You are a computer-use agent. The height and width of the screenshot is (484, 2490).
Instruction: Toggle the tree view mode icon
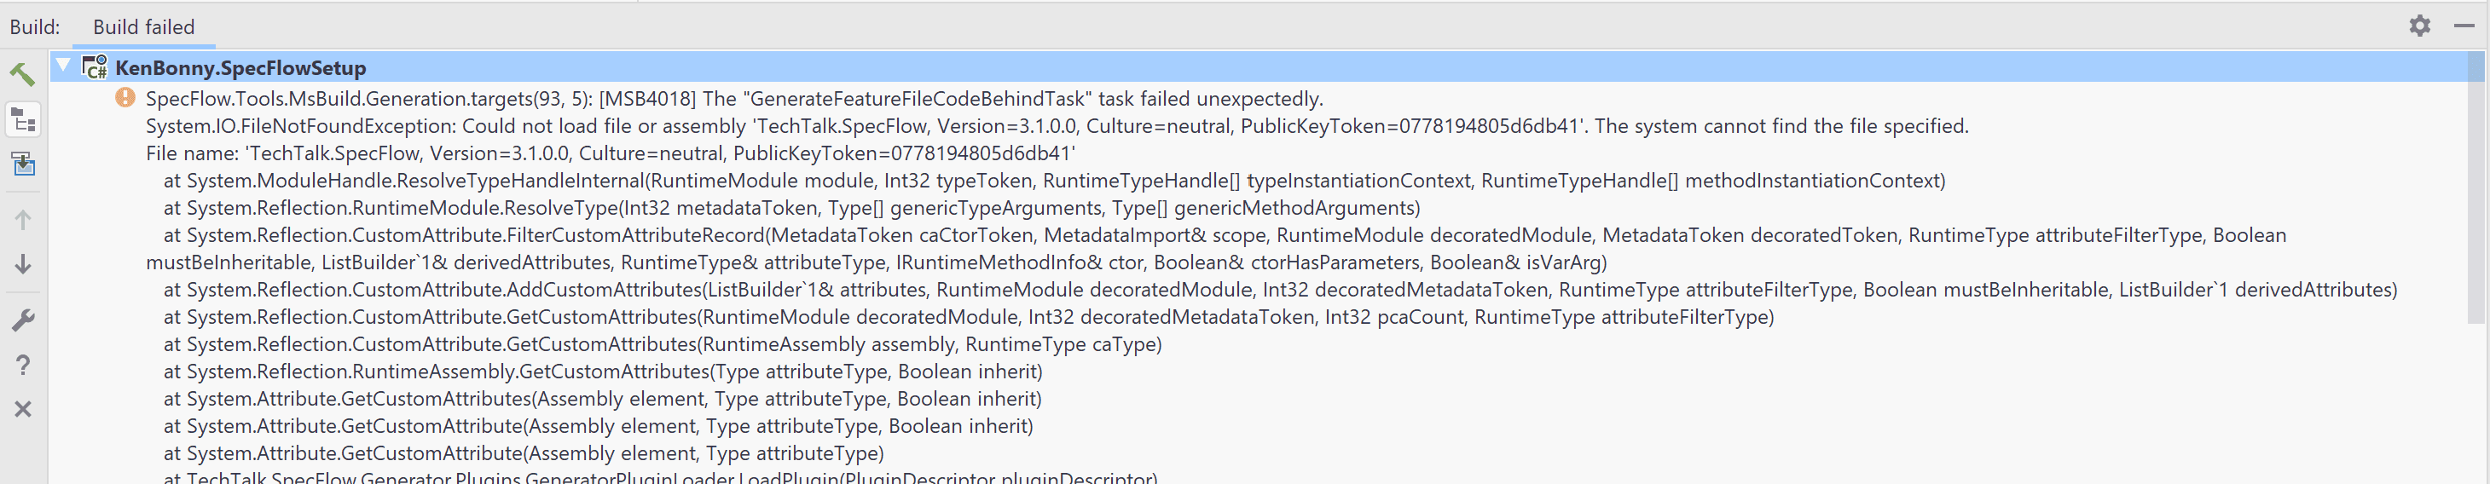[x=22, y=120]
